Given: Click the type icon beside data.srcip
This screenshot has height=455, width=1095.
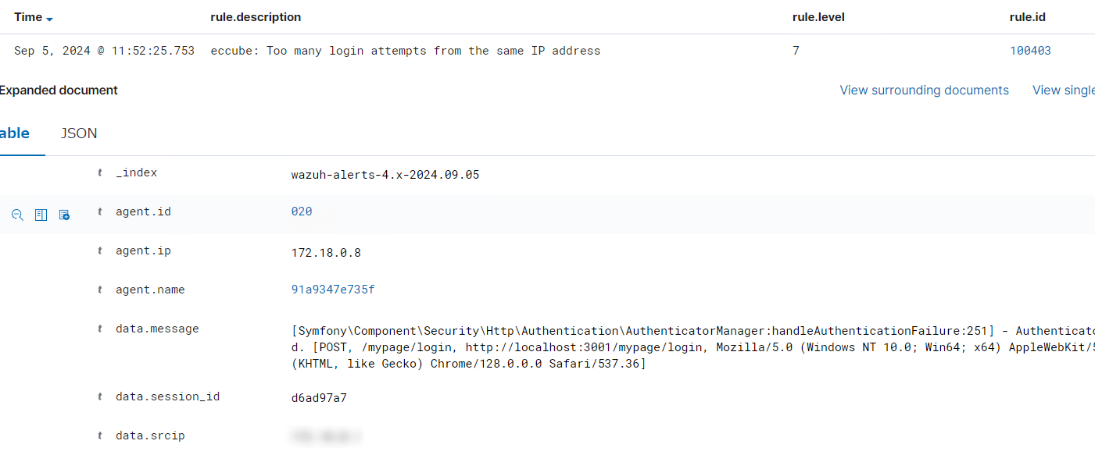Looking at the screenshot, I should 100,436.
